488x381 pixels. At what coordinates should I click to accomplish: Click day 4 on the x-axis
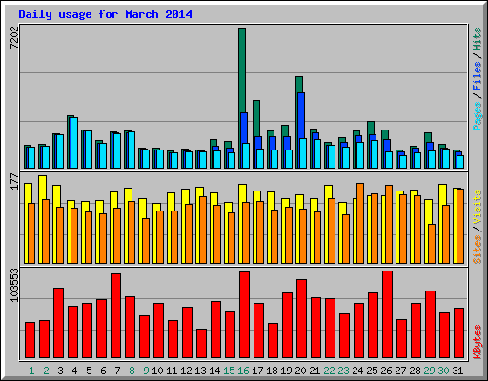74,371
